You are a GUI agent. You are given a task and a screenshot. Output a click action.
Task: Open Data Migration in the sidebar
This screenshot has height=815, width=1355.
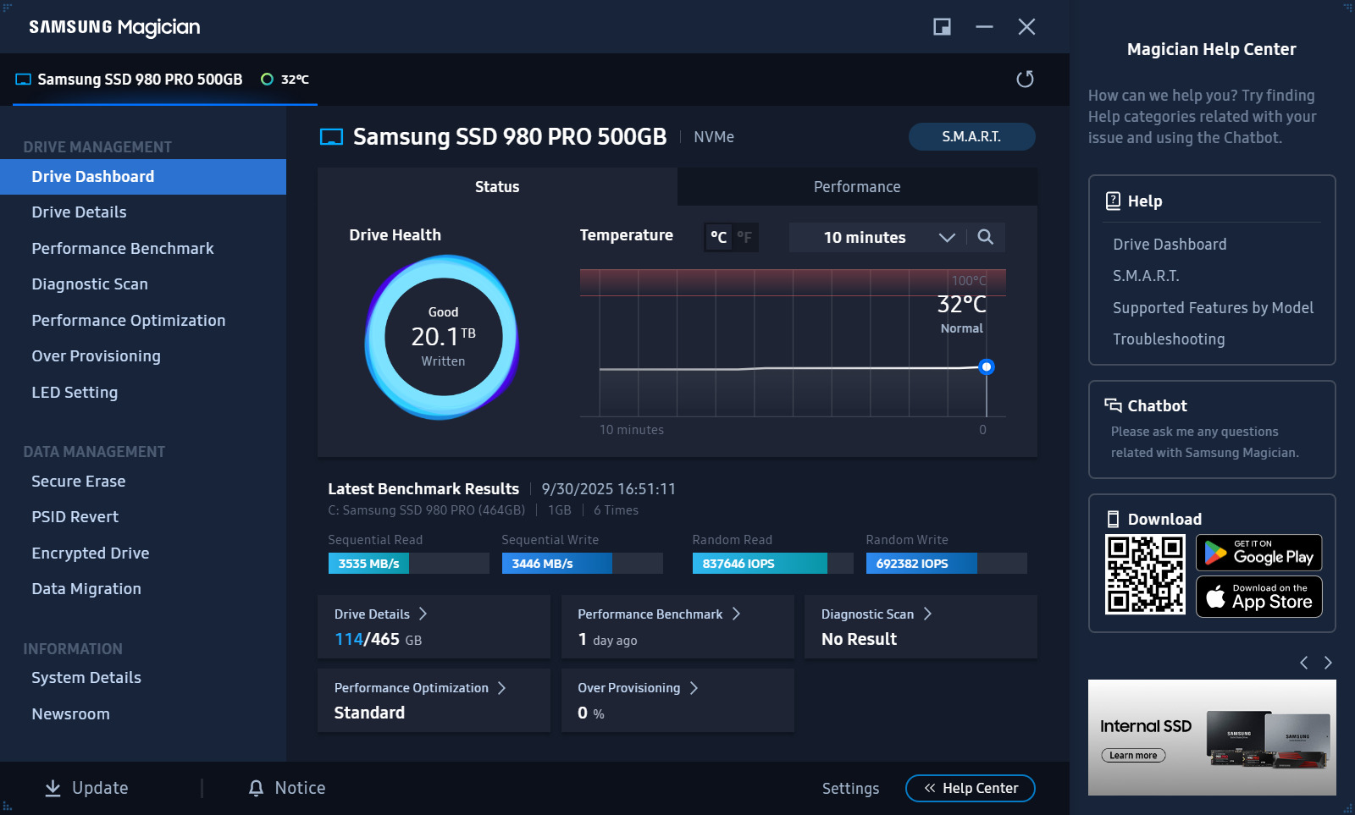[x=143, y=589]
